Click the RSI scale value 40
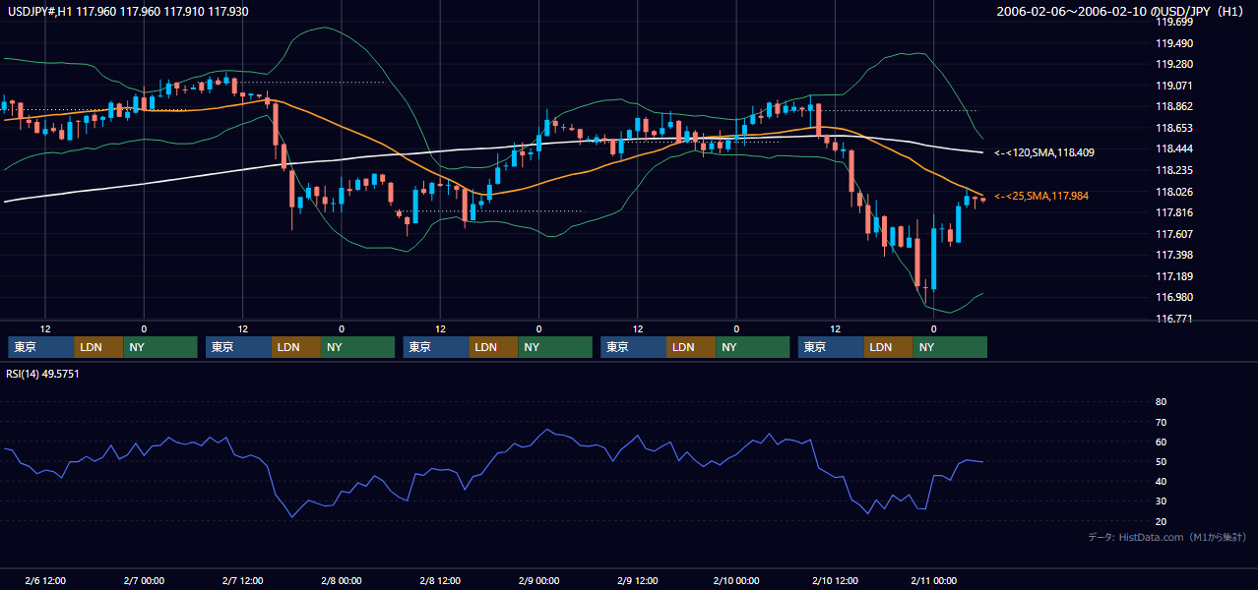 1161,481
